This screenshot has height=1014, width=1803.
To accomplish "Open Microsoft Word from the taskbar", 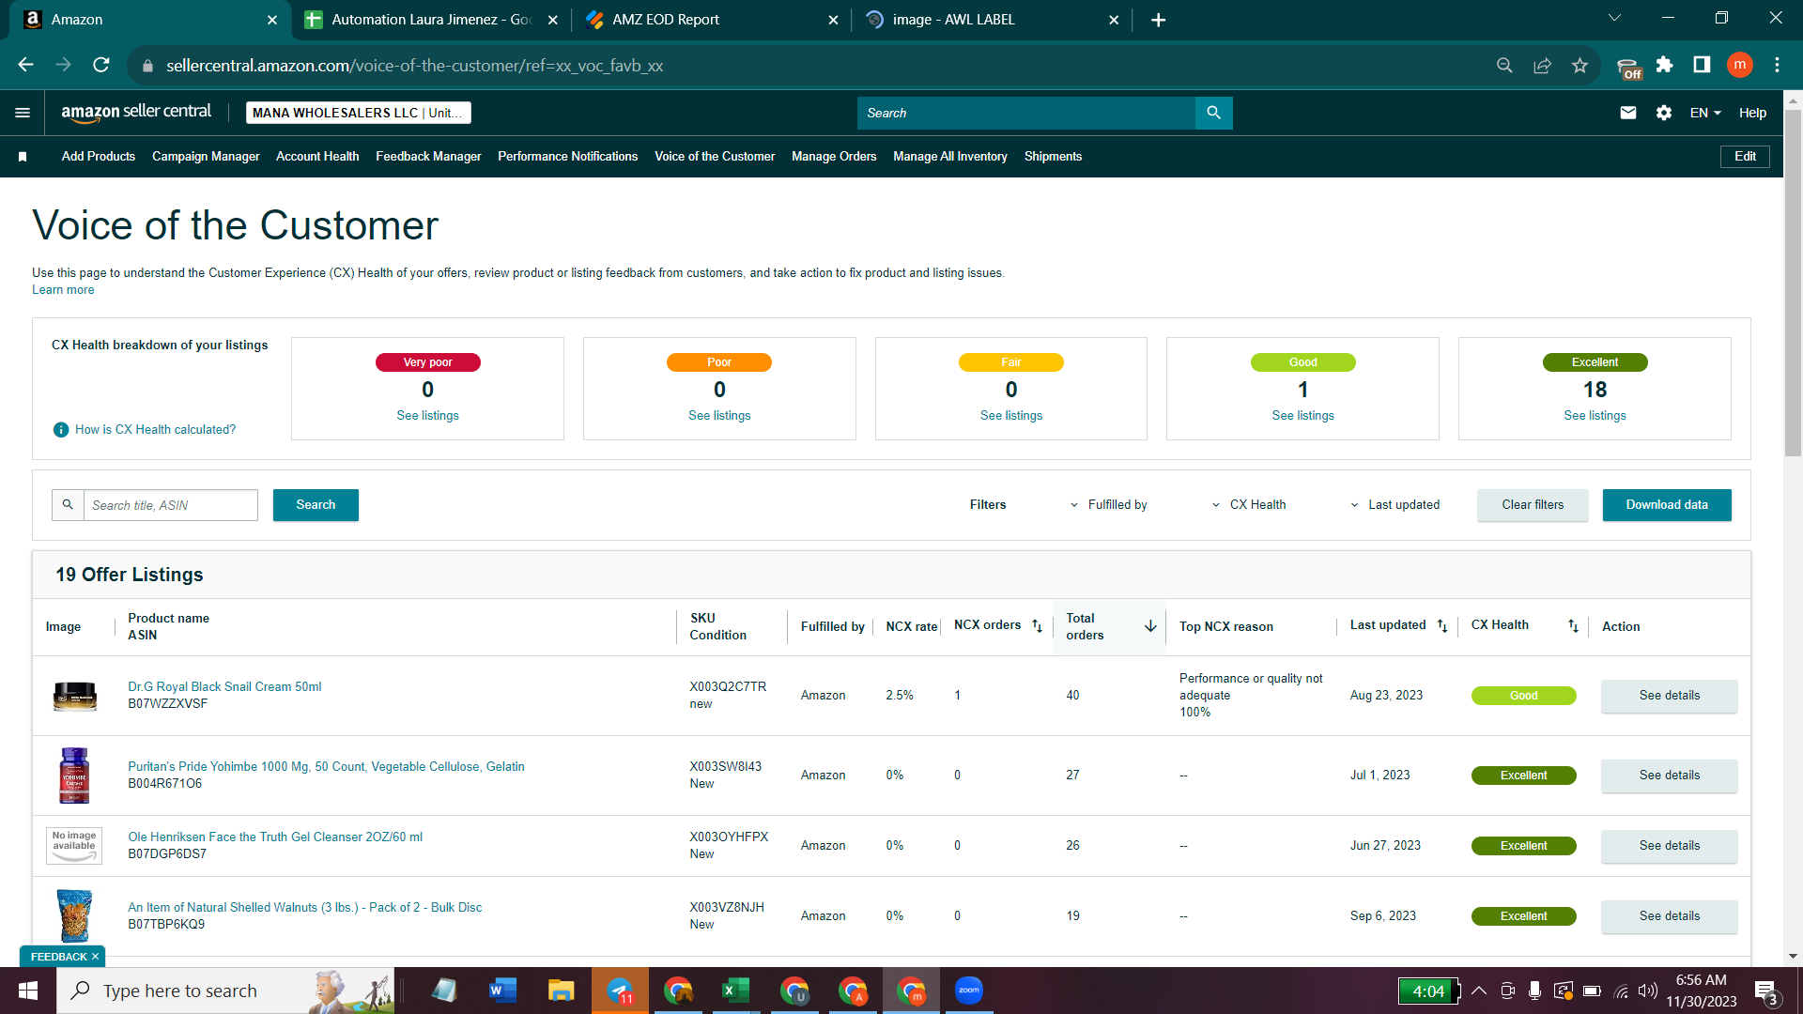I will pos(503,991).
